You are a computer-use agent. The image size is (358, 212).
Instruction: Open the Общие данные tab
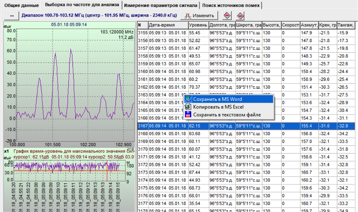point(22,5)
